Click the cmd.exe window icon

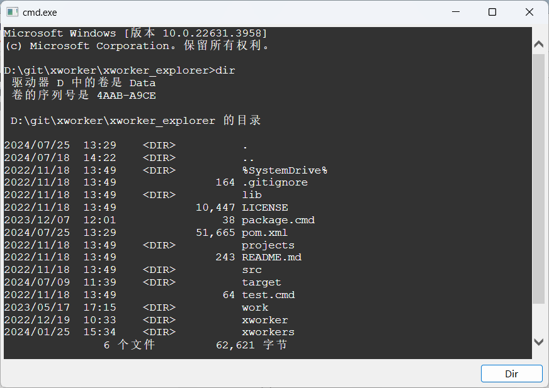[12, 12]
